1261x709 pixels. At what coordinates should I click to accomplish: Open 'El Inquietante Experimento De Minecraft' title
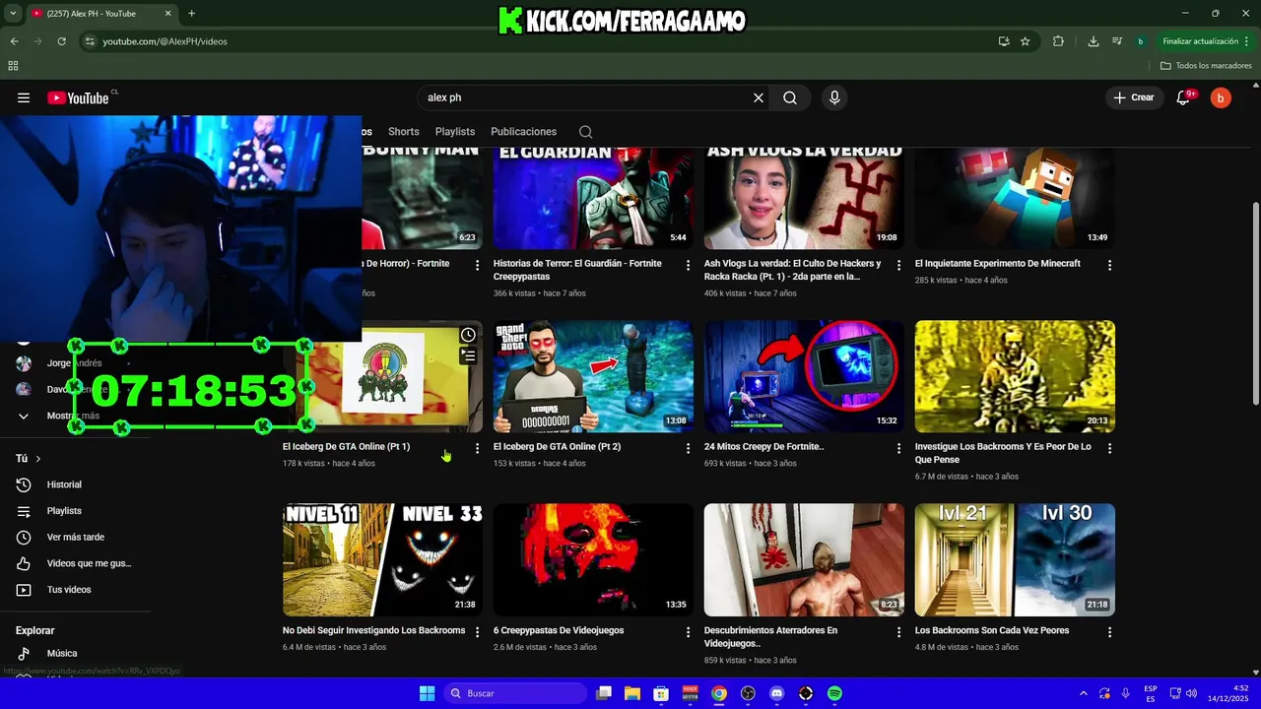coord(998,263)
